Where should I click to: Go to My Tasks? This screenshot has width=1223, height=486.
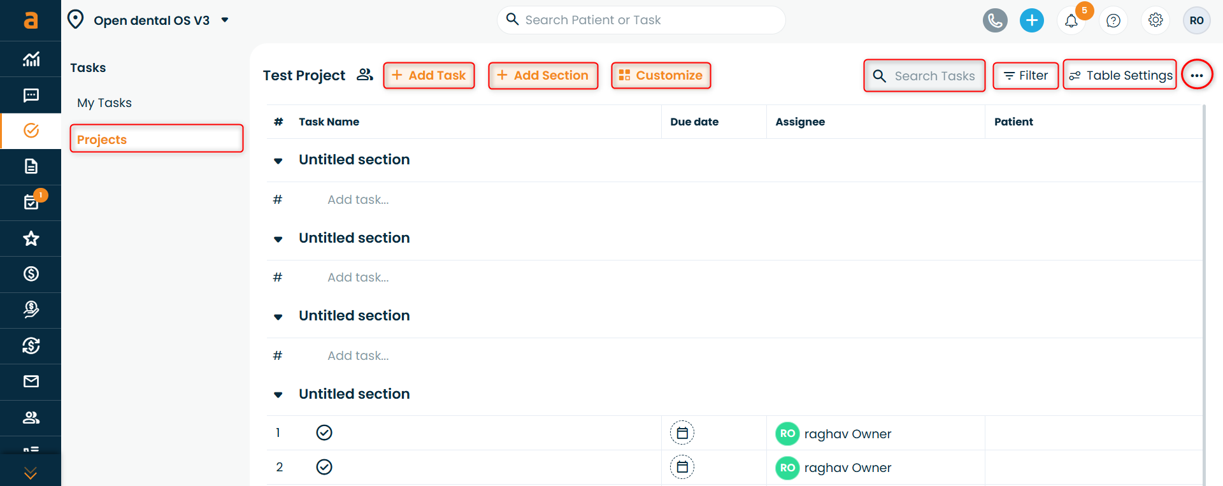[x=104, y=103]
